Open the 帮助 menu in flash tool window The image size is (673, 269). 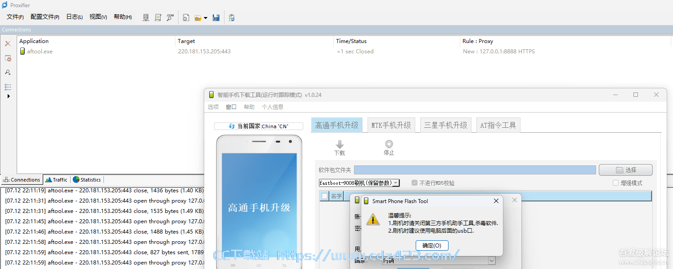tap(249, 107)
